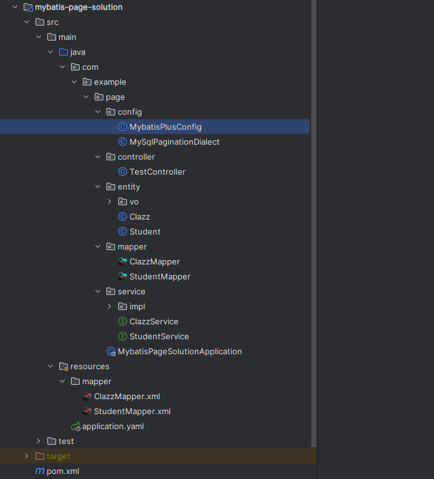The image size is (434, 479).
Task: Click the ClazzService interface icon
Action: click(123, 321)
